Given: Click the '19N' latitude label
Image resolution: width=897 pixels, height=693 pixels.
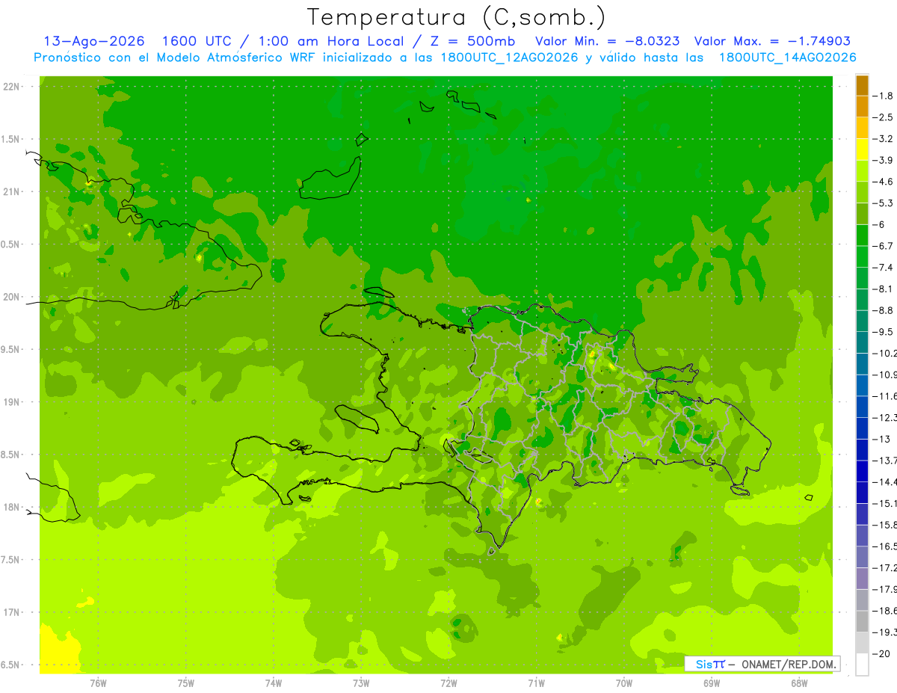Looking at the screenshot, I should coord(13,402).
